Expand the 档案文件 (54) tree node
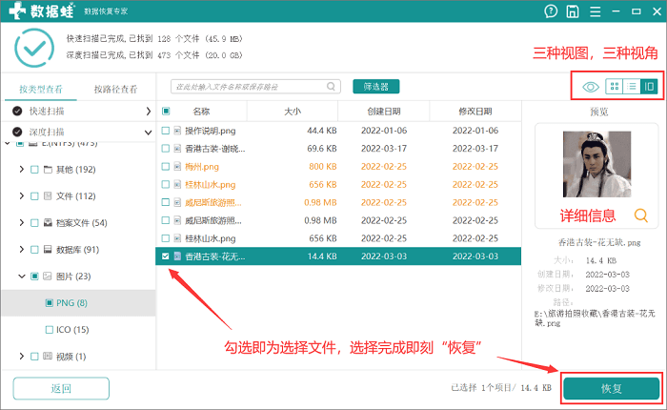Viewport: 667px width, 410px height. point(21,223)
